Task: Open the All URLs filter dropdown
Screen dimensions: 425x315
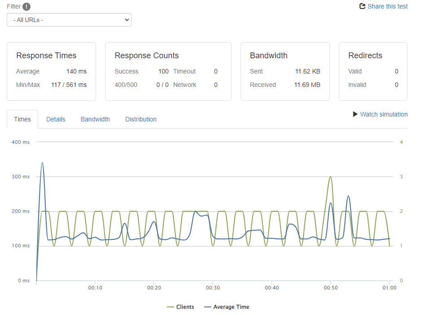Action: [x=69, y=20]
